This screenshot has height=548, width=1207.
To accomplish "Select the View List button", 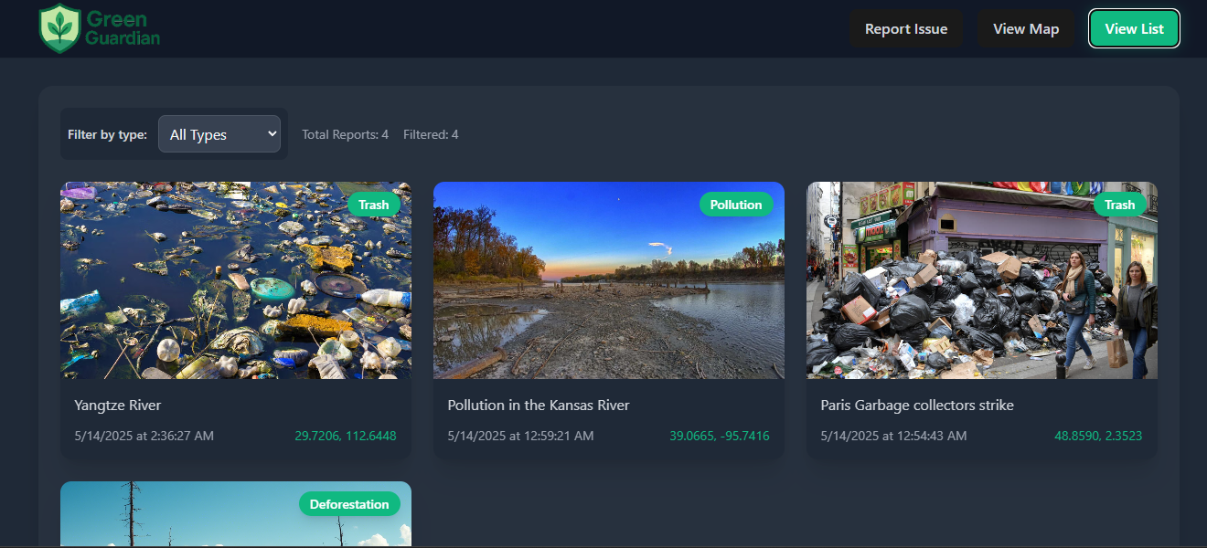I will [x=1134, y=29].
